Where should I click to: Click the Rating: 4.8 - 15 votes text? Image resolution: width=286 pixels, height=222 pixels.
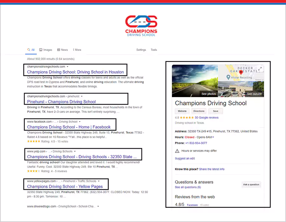[x=55, y=141]
